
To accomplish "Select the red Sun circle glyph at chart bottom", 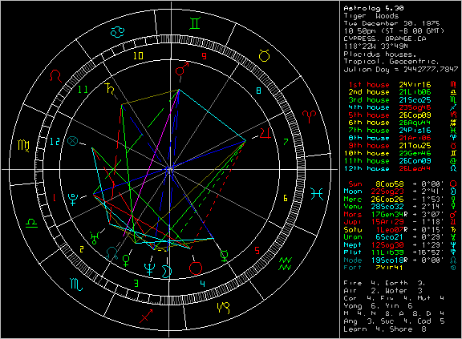I will click(196, 268).
